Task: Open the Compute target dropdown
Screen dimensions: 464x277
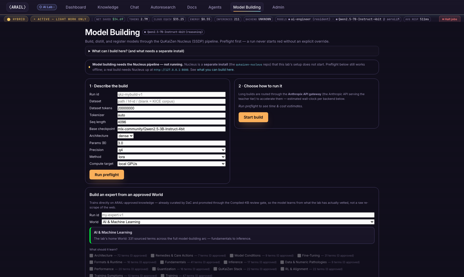Action: tap(172, 164)
